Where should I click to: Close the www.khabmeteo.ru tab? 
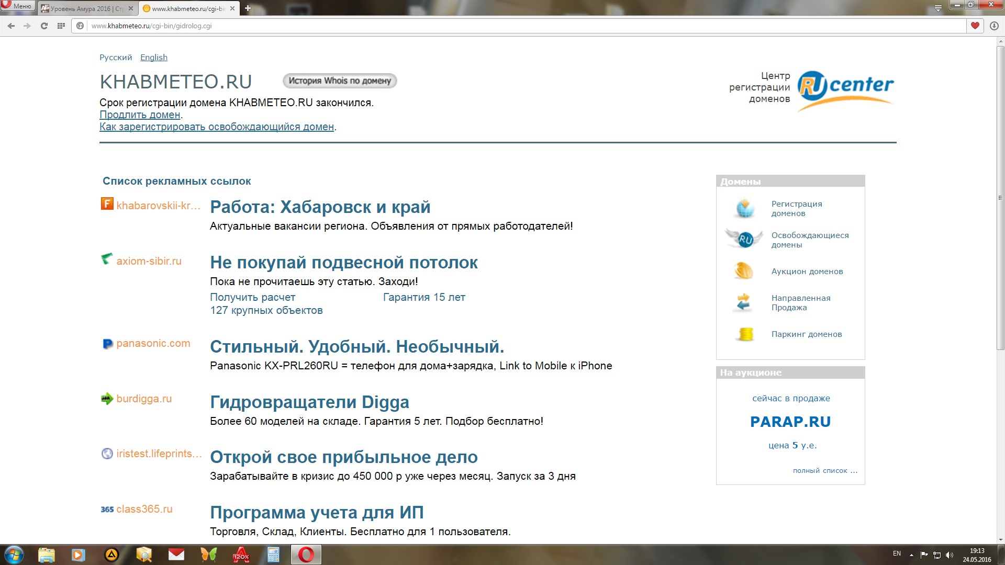232,8
